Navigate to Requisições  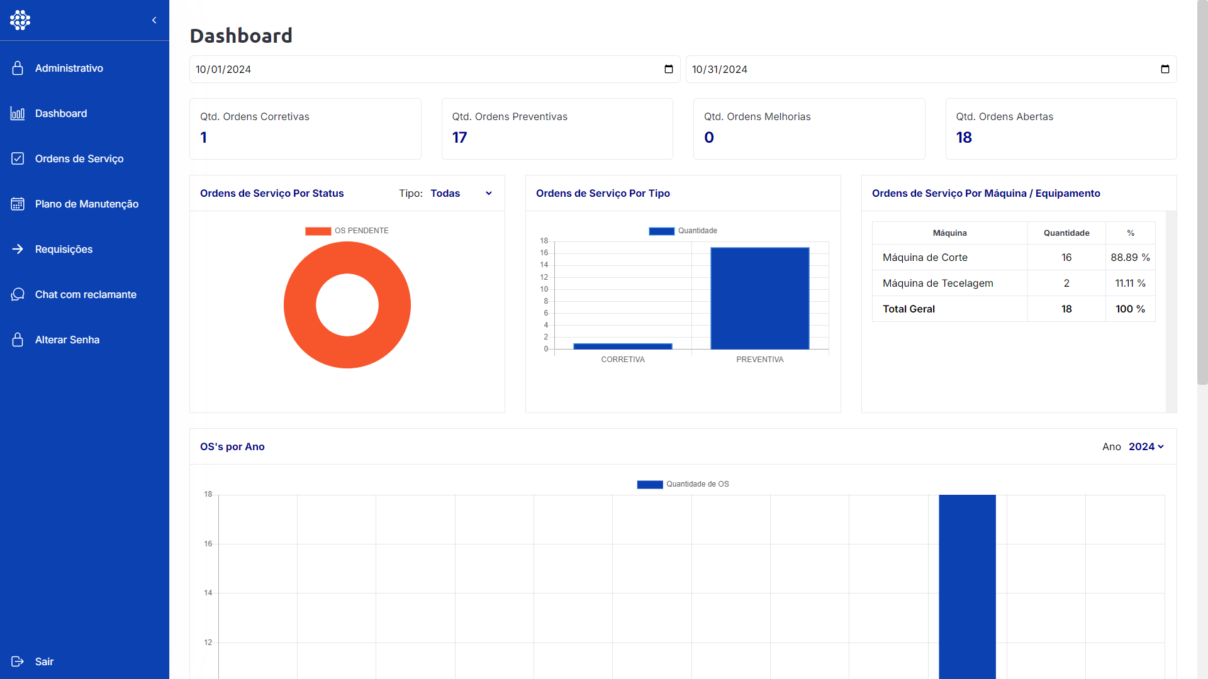[x=84, y=249]
